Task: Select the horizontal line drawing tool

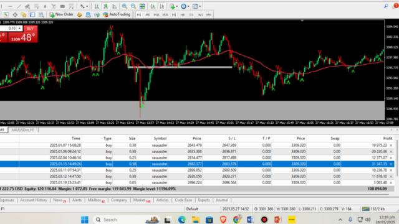Action: coord(10,6)
